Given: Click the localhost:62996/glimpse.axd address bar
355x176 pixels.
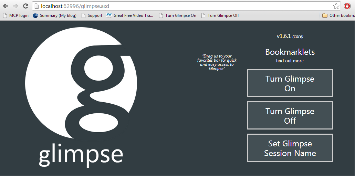Looking at the screenshot, I should pos(187,6).
